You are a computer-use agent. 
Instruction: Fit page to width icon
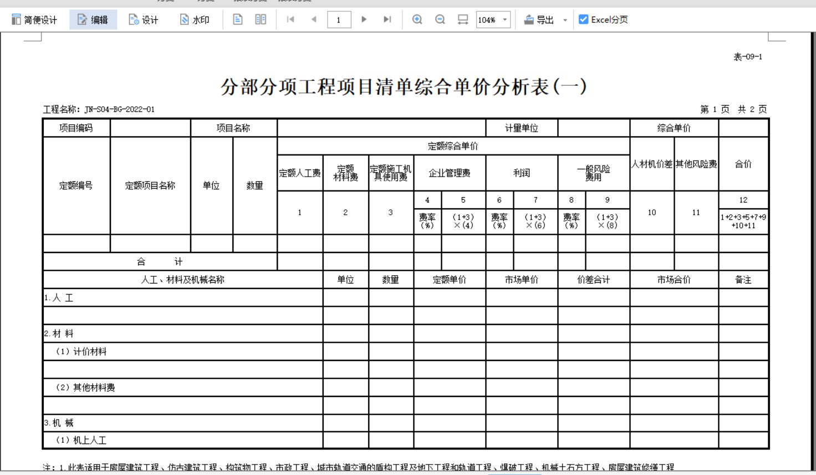[463, 19]
